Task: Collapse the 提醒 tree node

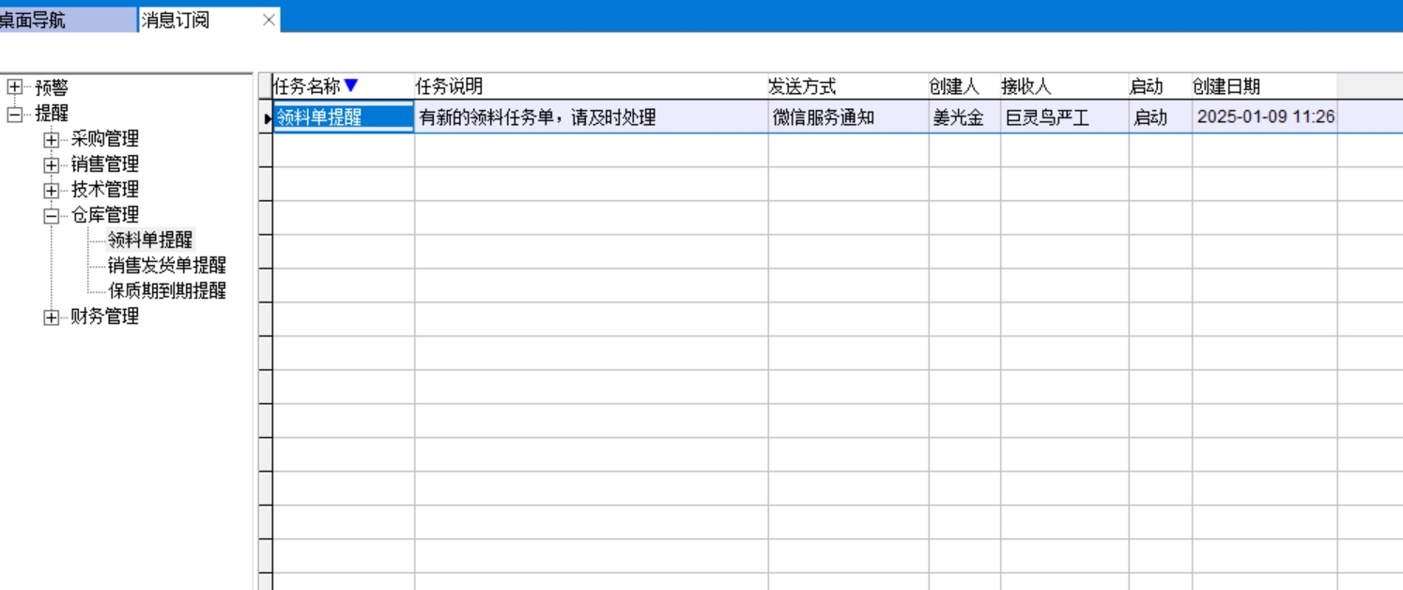Action: tap(14, 114)
